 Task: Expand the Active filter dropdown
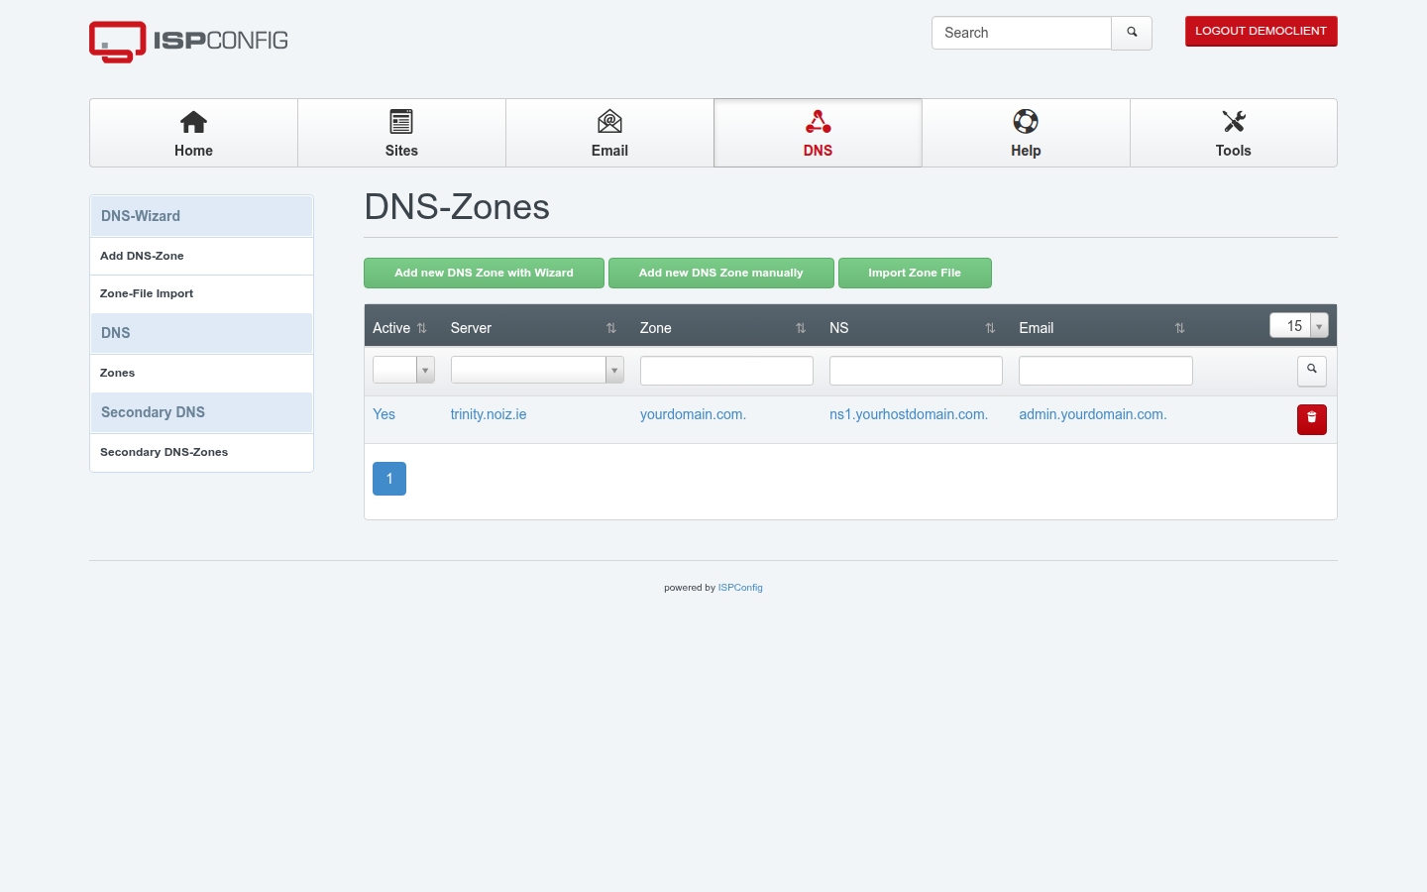click(x=403, y=370)
